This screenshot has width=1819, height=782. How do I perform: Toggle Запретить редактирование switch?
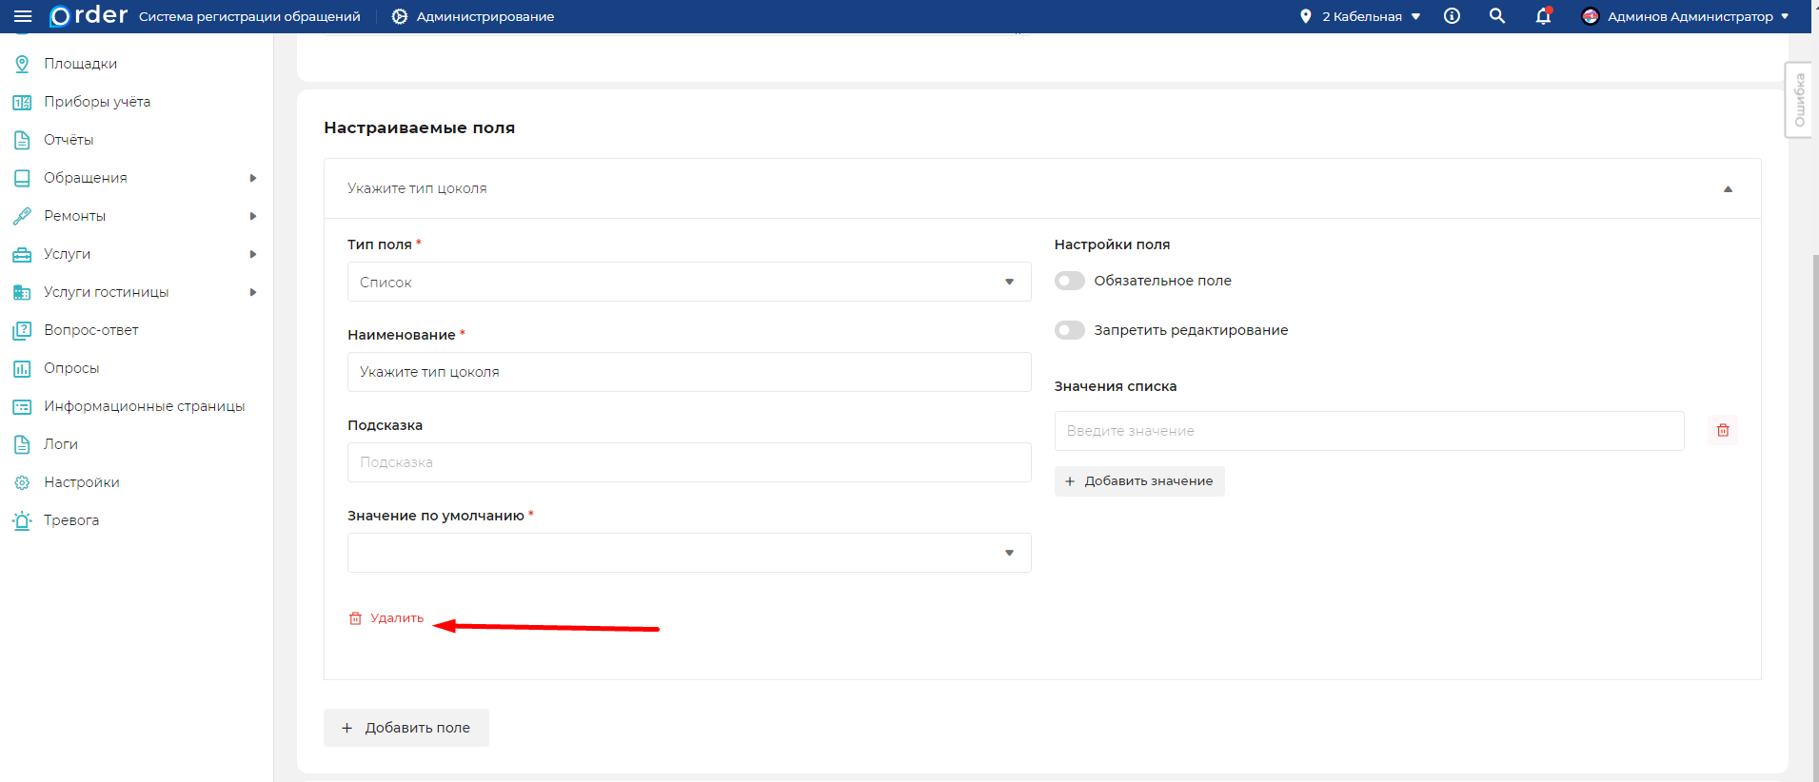1070,330
